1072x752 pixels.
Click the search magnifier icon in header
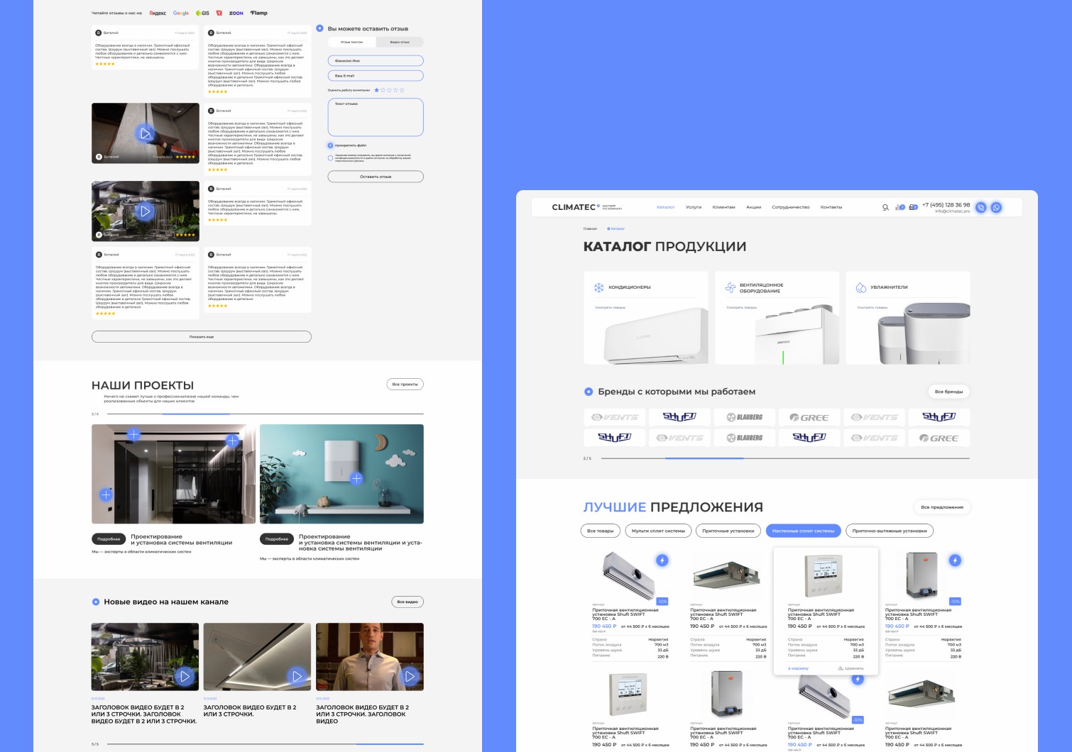[885, 207]
